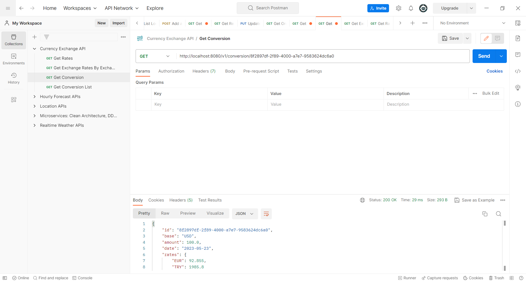Screen dimensions: 526x282
Task: Open the No Environment selector
Action: pyautogui.click(x=473, y=23)
